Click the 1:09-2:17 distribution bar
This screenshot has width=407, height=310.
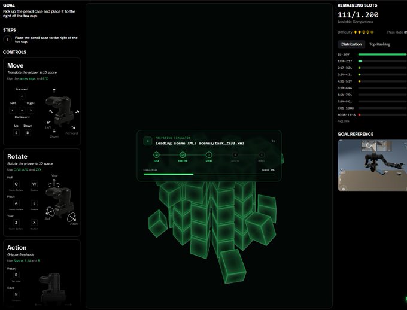[382, 61]
